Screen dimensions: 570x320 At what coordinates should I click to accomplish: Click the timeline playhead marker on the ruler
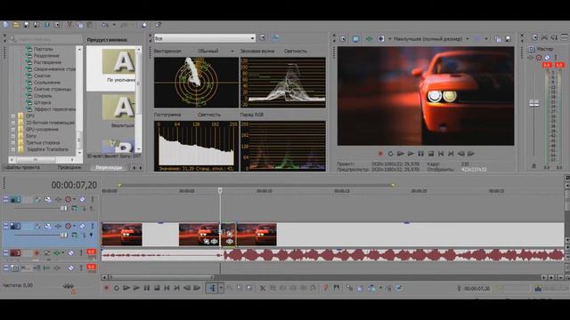tap(220, 190)
